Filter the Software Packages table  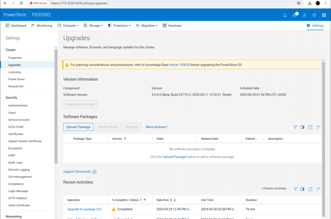295,127
